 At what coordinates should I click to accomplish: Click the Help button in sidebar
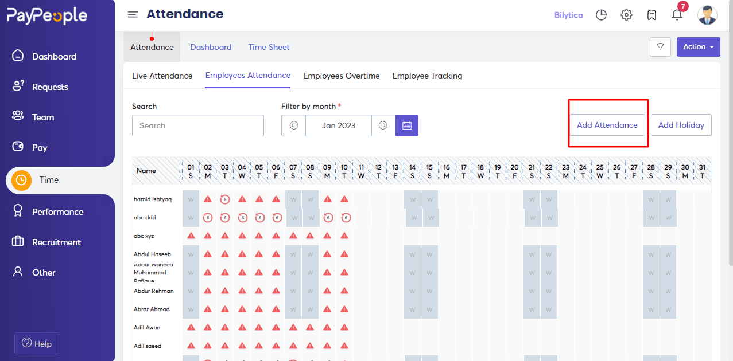[x=37, y=343]
